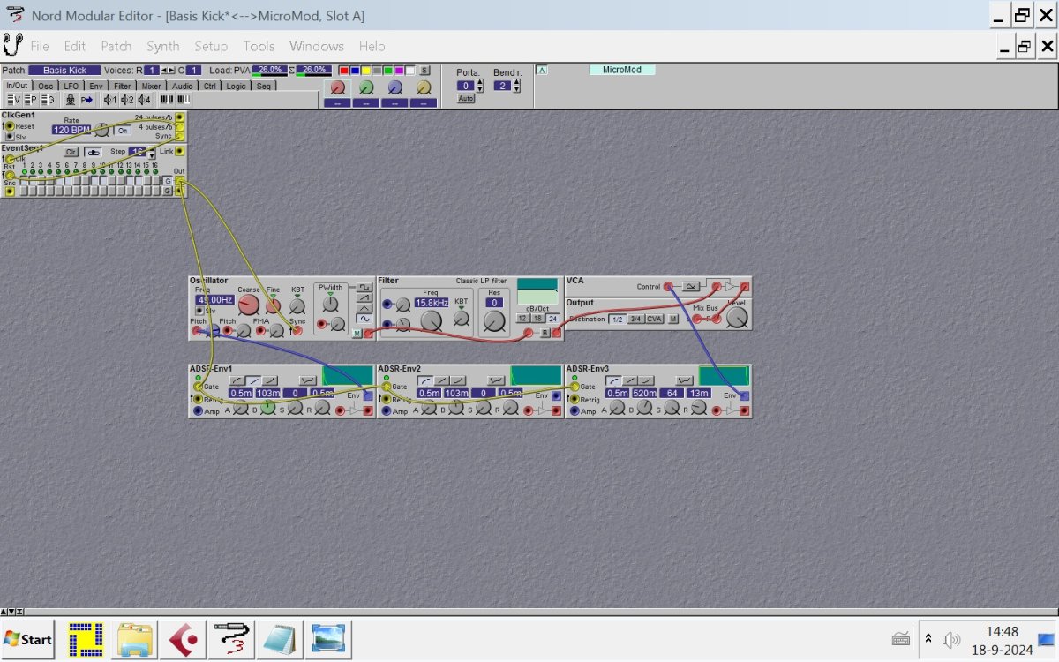The height and width of the screenshot is (662, 1059).
Task: Click the G view toolbar icon
Action: pyautogui.click(x=49, y=100)
